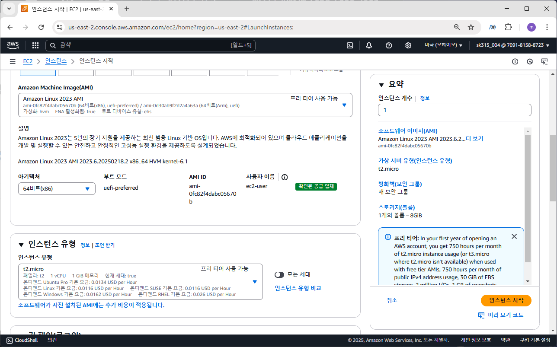Open the tab search dropdown arrow
Screen dimensions: 557x347
[x=9, y=9]
